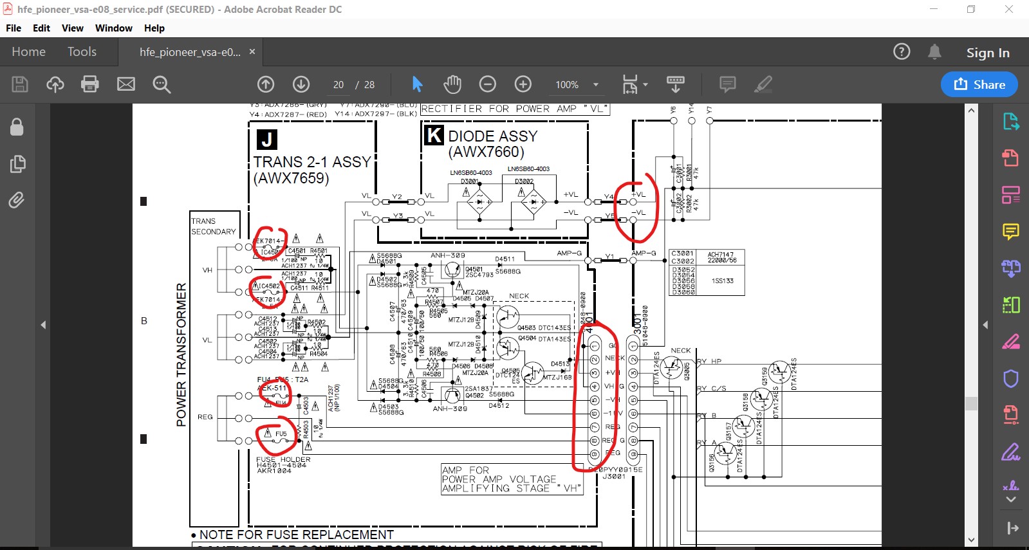Click the blue Share button
The image size is (1029, 550).
pos(979,84)
